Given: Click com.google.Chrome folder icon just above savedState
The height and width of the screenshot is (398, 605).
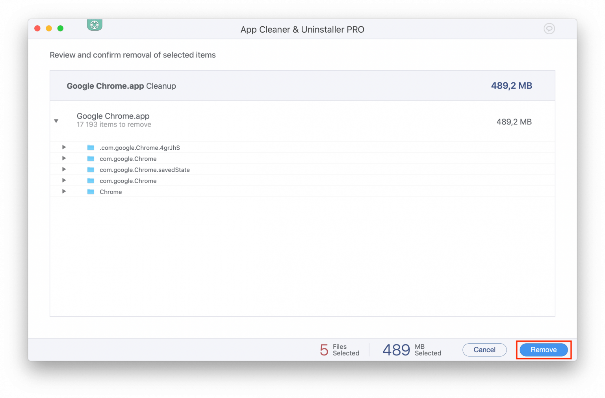Looking at the screenshot, I should pos(91,159).
